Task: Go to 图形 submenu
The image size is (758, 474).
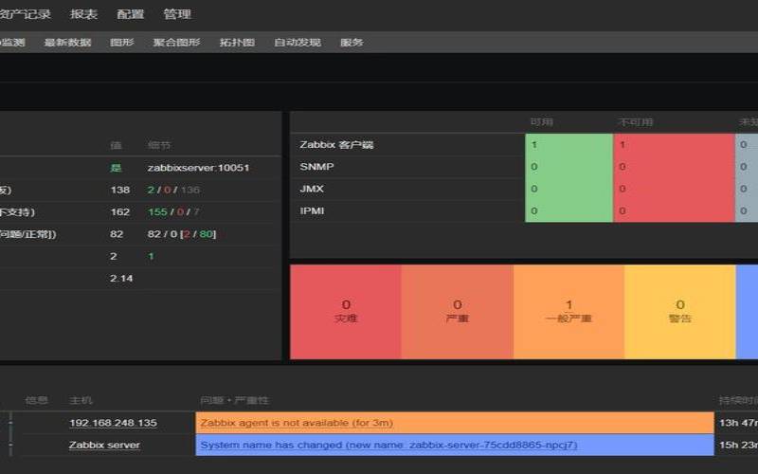Action: pyautogui.click(x=122, y=43)
